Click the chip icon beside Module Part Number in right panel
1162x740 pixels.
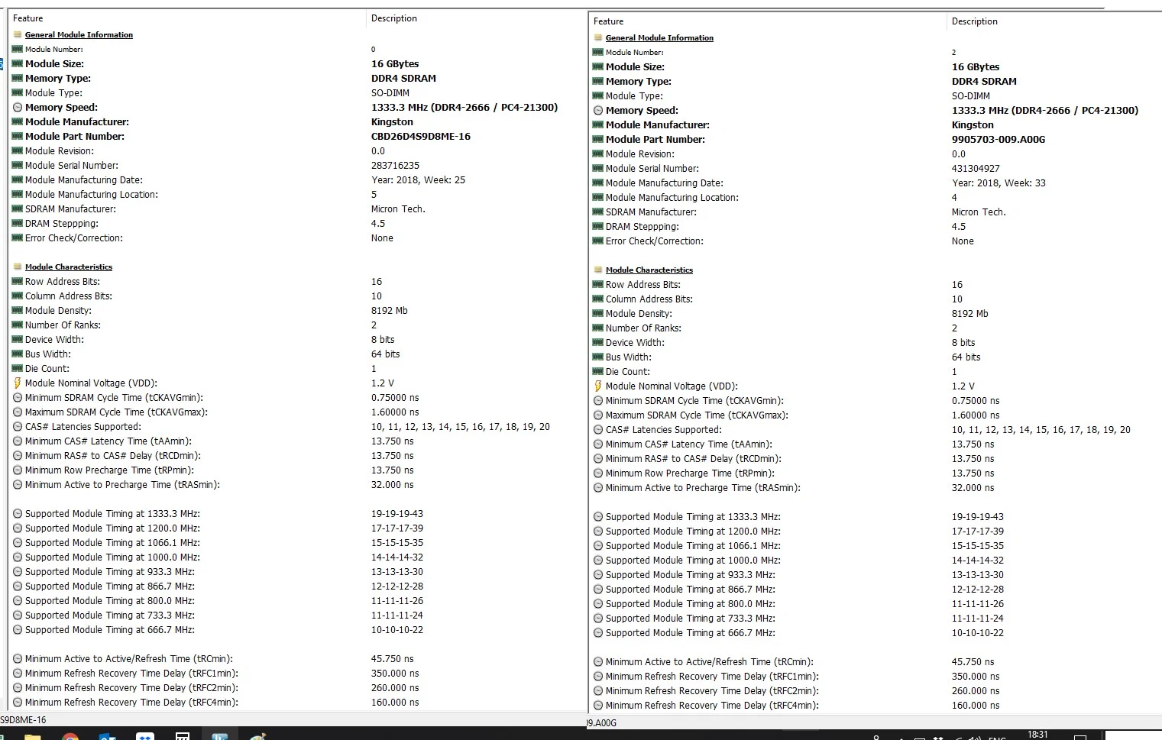pyautogui.click(x=598, y=139)
